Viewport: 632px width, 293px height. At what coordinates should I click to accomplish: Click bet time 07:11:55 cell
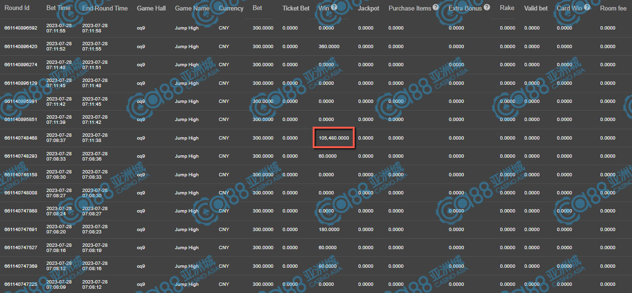tap(59, 28)
